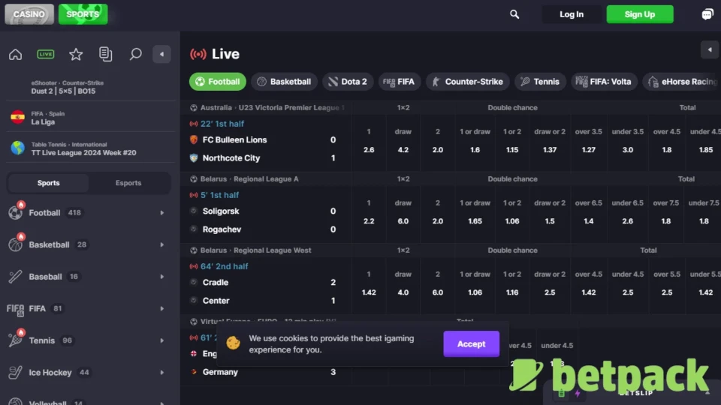Collapse the right panel arrow

[710, 49]
